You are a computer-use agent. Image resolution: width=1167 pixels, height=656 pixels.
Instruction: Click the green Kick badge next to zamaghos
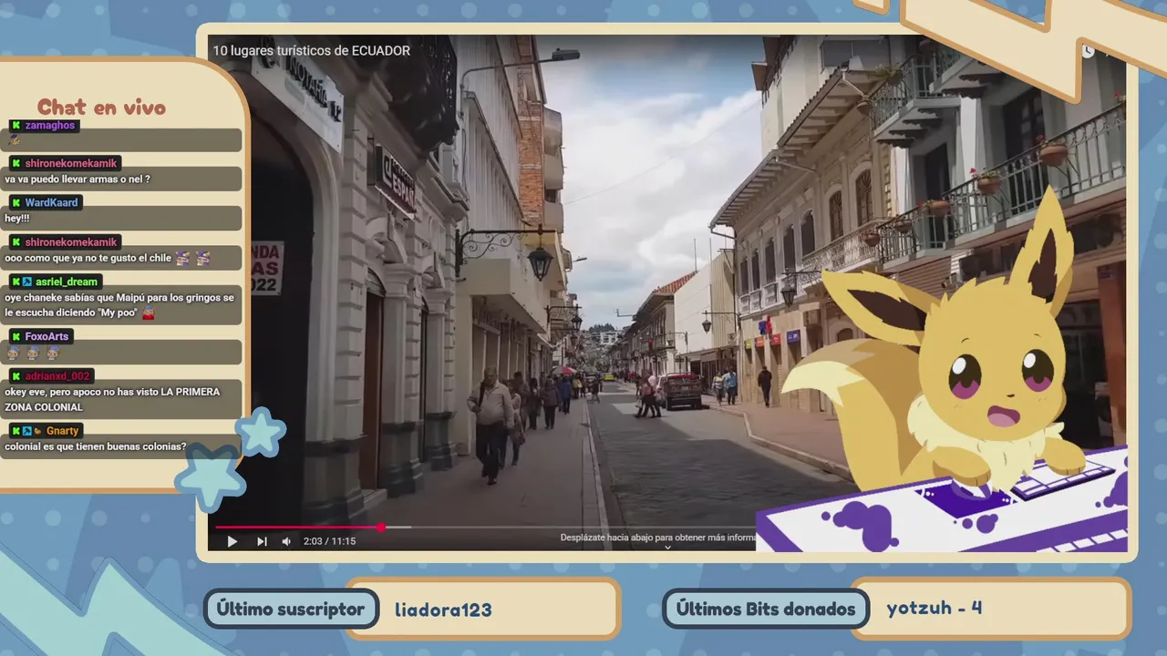coord(16,126)
